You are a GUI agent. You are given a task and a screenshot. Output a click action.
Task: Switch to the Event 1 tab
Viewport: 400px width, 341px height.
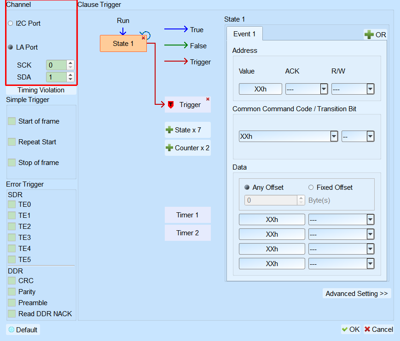click(x=244, y=34)
